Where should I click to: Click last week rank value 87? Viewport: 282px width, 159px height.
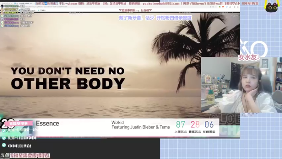click(180, 124)
